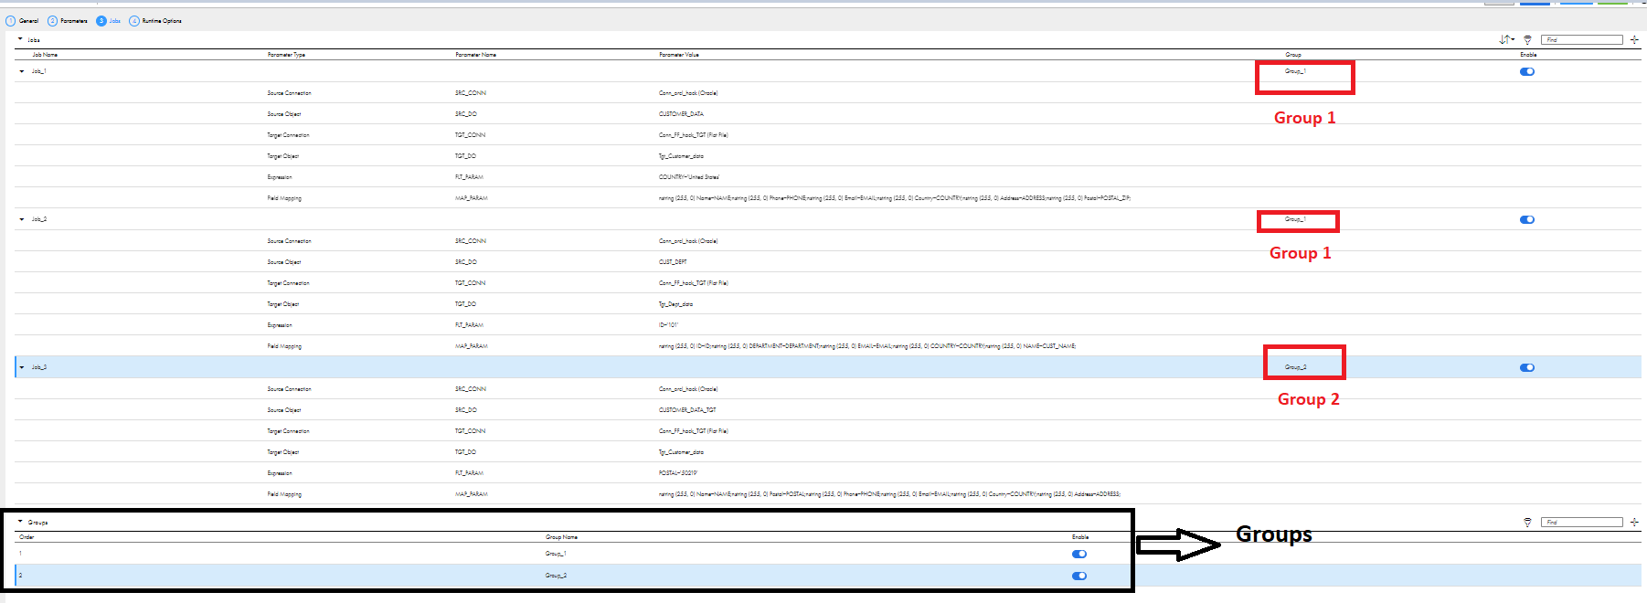Click Job_1 SRC_CONN parameter name cell
Screen dimensions: 1647x603
471,93
